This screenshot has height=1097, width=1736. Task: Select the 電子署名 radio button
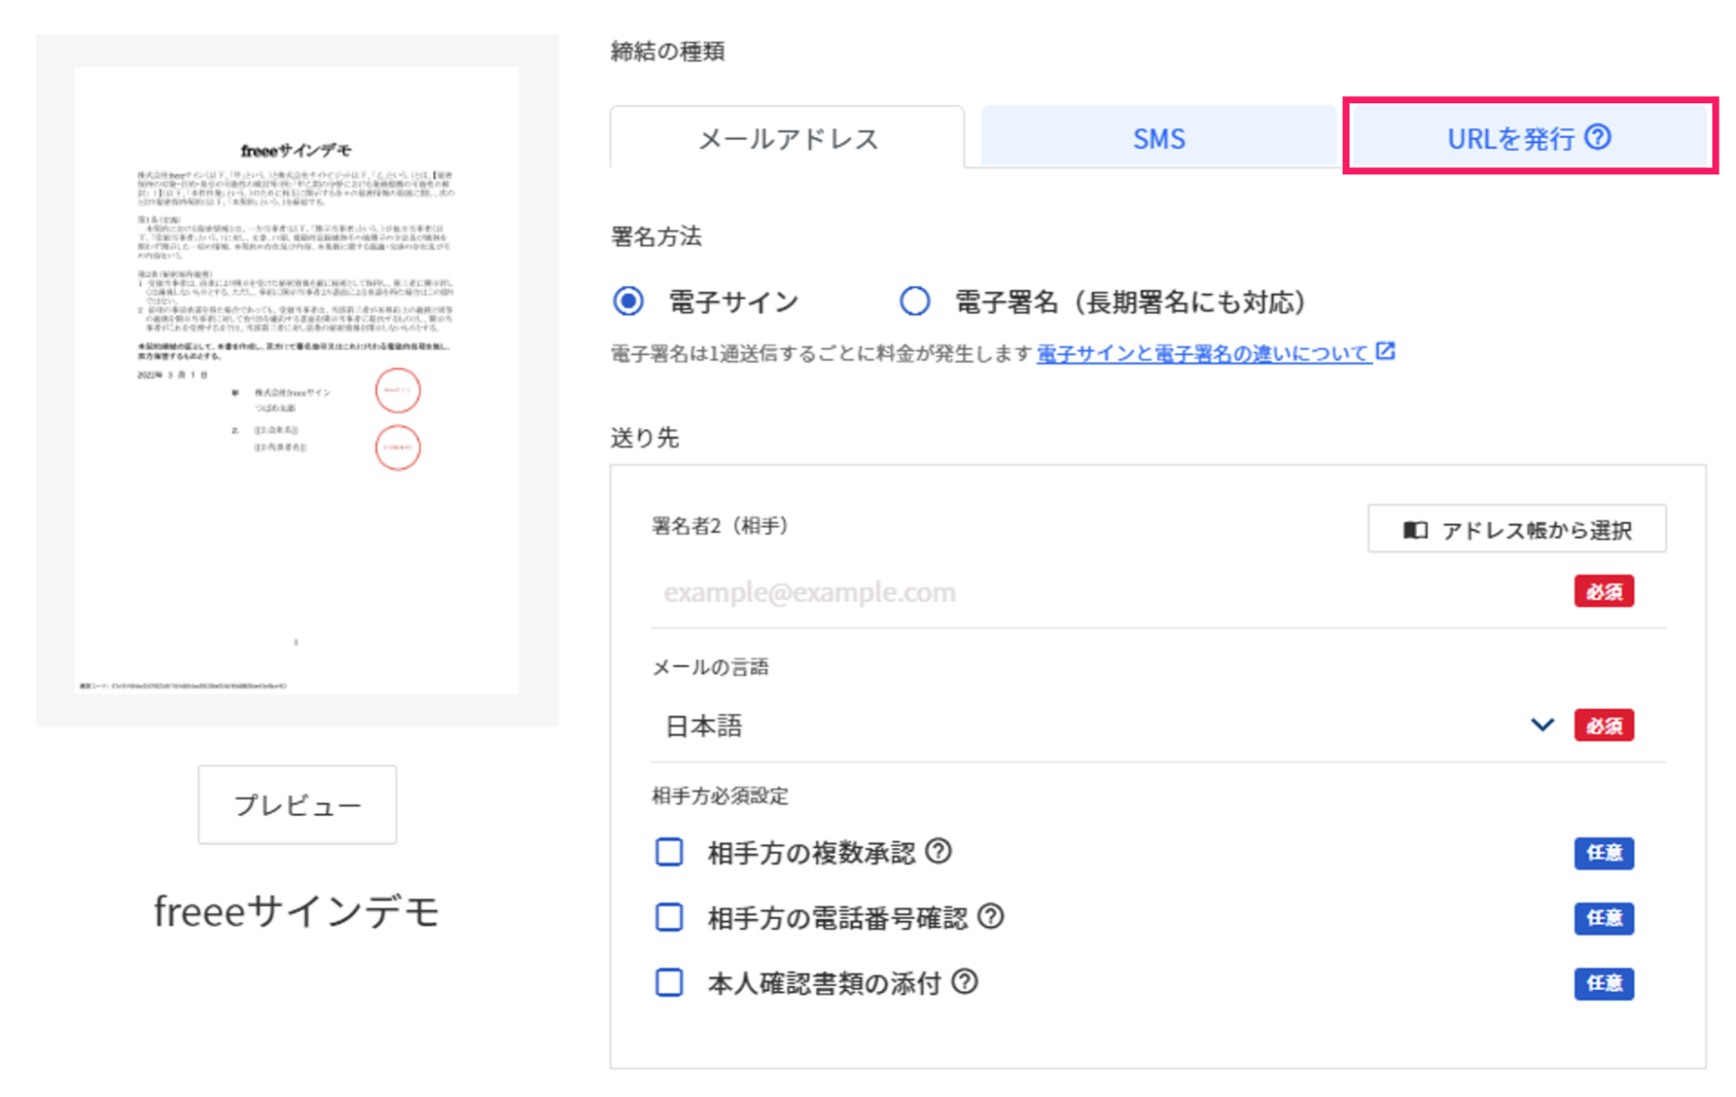[x=914, y=302]
